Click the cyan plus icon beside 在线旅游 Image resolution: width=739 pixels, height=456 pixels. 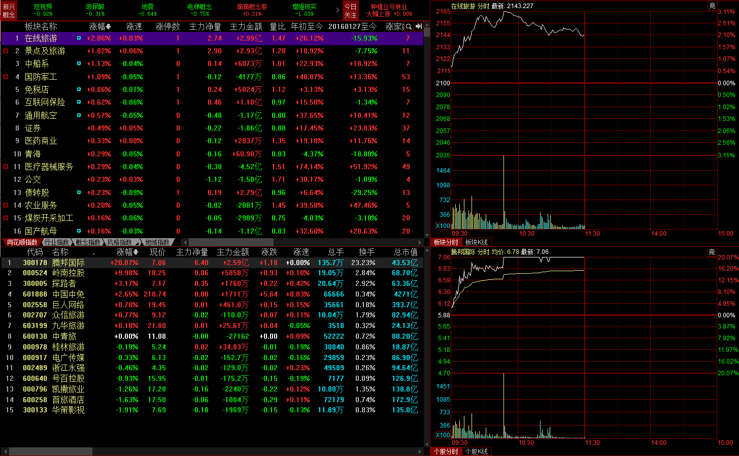79,38
